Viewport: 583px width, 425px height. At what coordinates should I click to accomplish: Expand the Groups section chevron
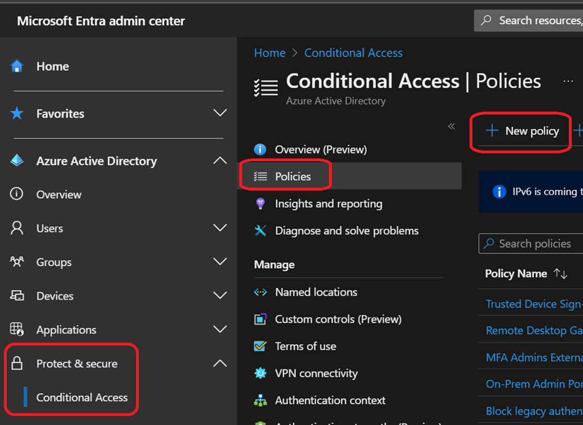point(220,262)
